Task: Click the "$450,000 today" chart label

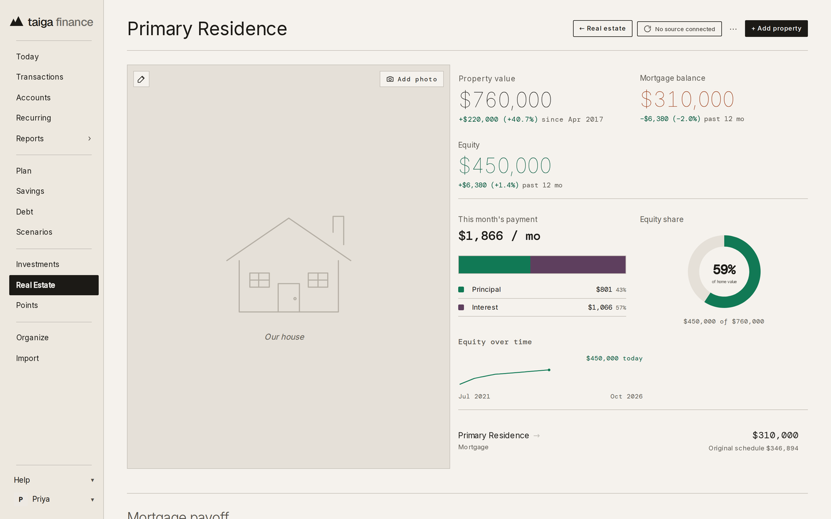Action: tap(615, 358)
